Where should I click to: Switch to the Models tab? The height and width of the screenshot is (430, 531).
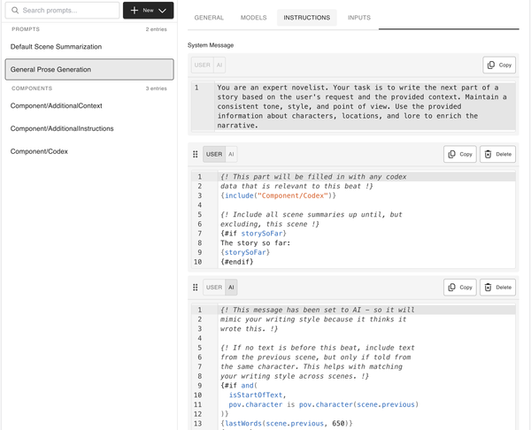tap(254, 18)
